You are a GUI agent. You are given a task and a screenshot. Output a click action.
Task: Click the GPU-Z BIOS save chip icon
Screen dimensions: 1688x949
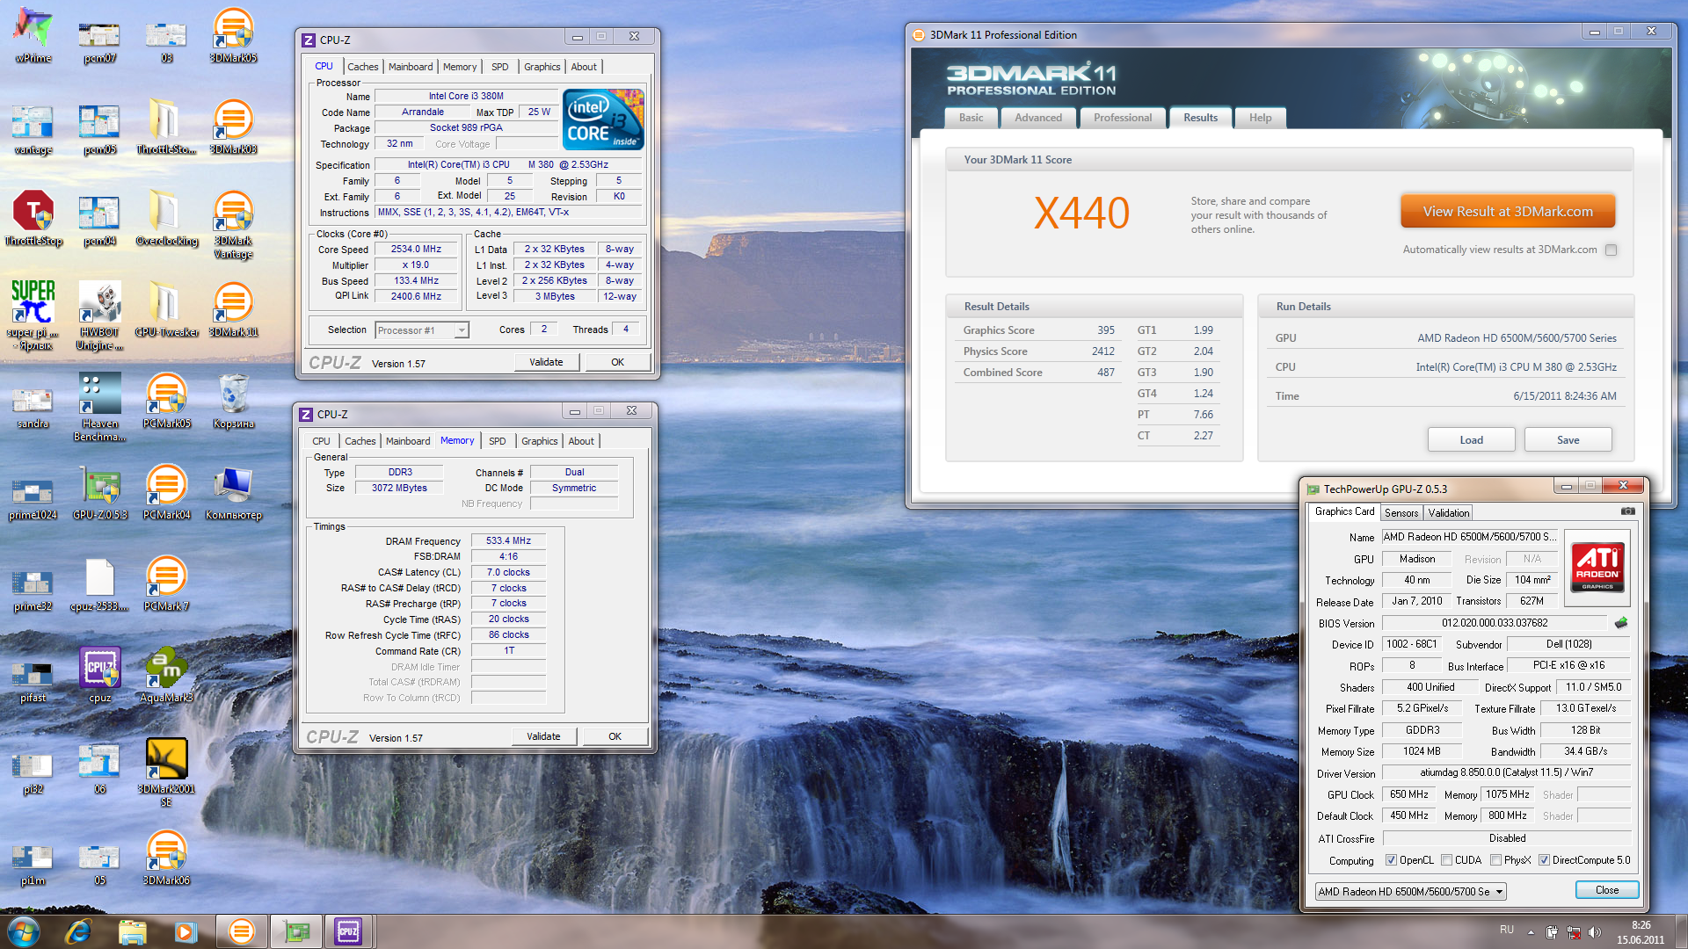(x=1621, y=623)
